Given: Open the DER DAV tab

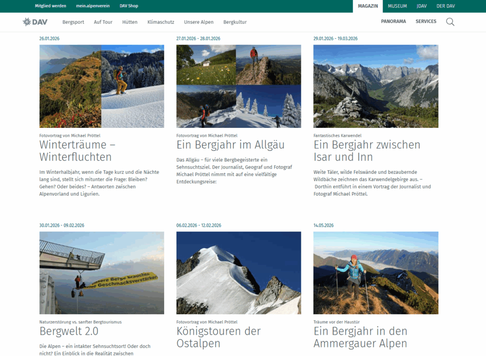Looking at the screenshot, I should click(446, 6).
